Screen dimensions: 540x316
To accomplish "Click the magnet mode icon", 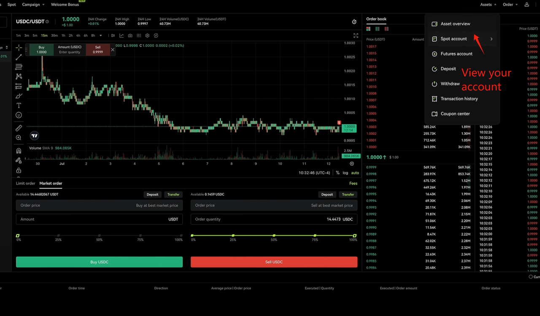I will [x=19, y=151].
